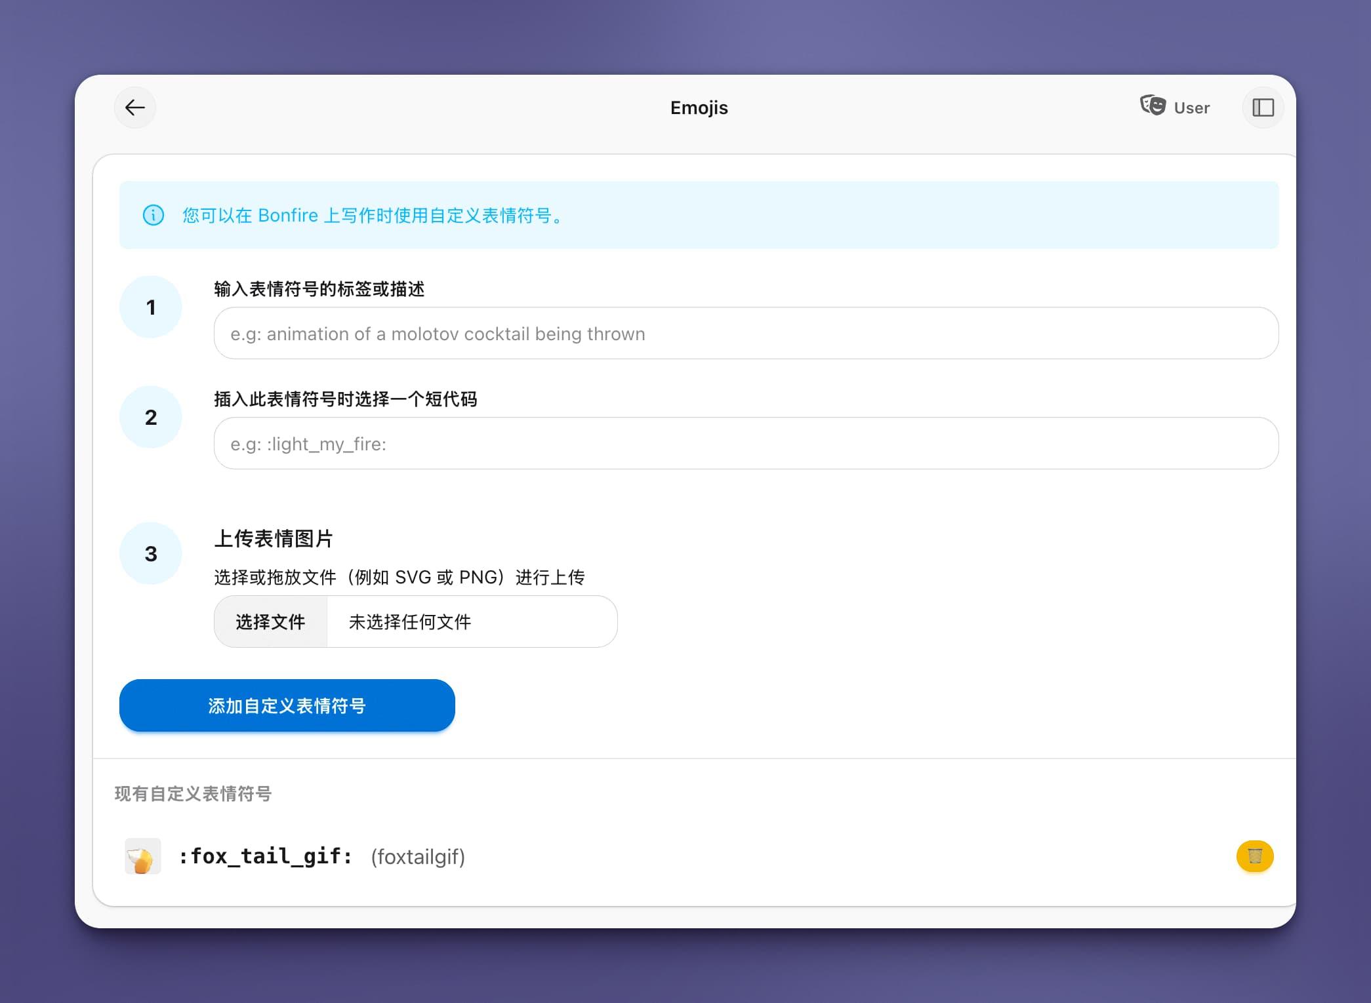The height and width of the screenshot is (1003, 1371).
Task: Click the :fox_tail_gif: shortcode text
Action: [266, 856]
